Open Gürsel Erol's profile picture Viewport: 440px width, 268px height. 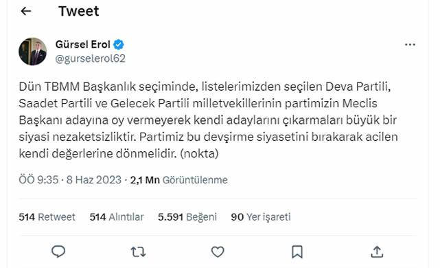[32, 52]
